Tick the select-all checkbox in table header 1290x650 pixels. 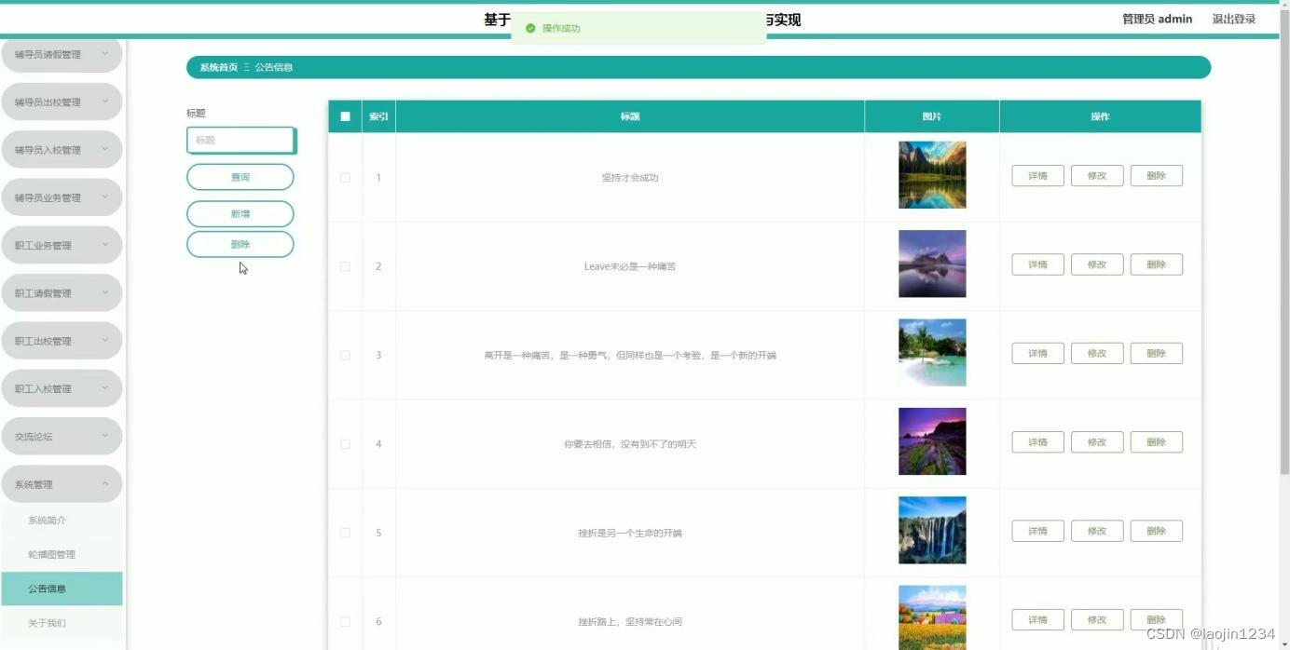tap(345, 116)
